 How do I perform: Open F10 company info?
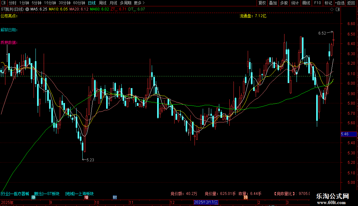317,3
